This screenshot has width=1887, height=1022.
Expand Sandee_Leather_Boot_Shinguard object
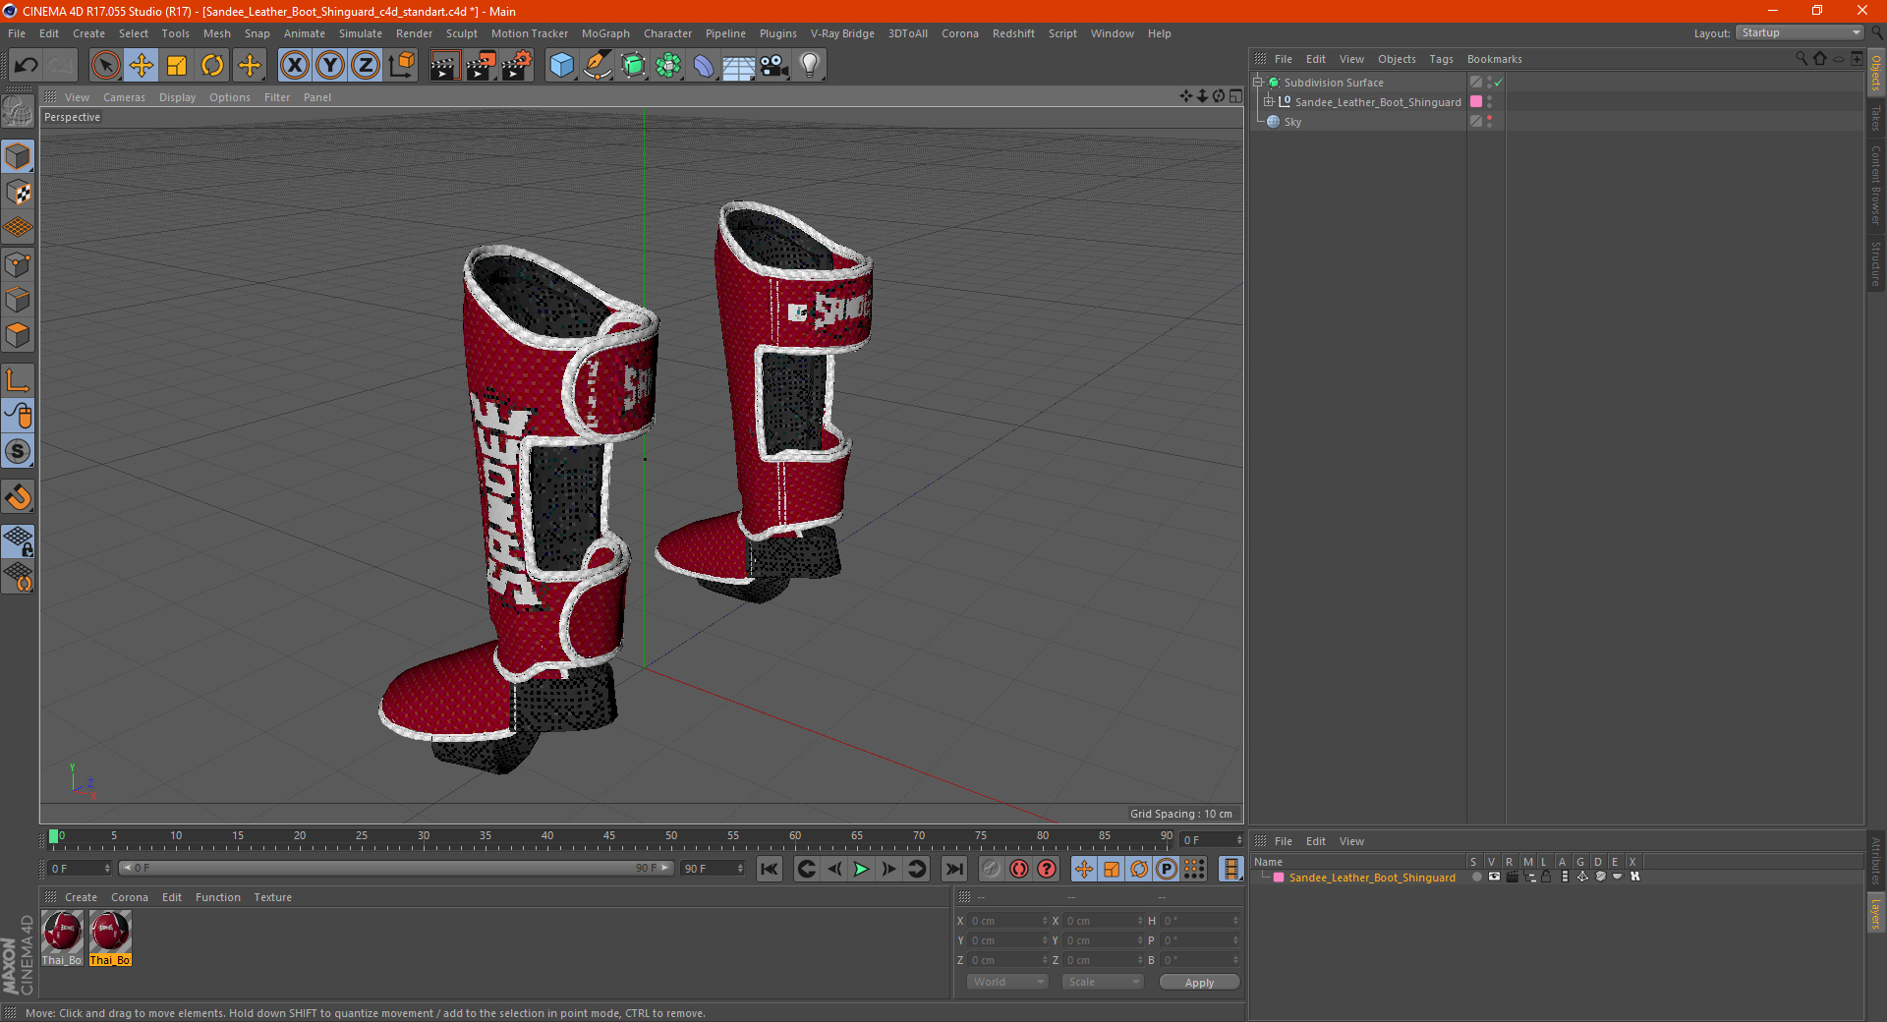click(x=1269, y=102)
